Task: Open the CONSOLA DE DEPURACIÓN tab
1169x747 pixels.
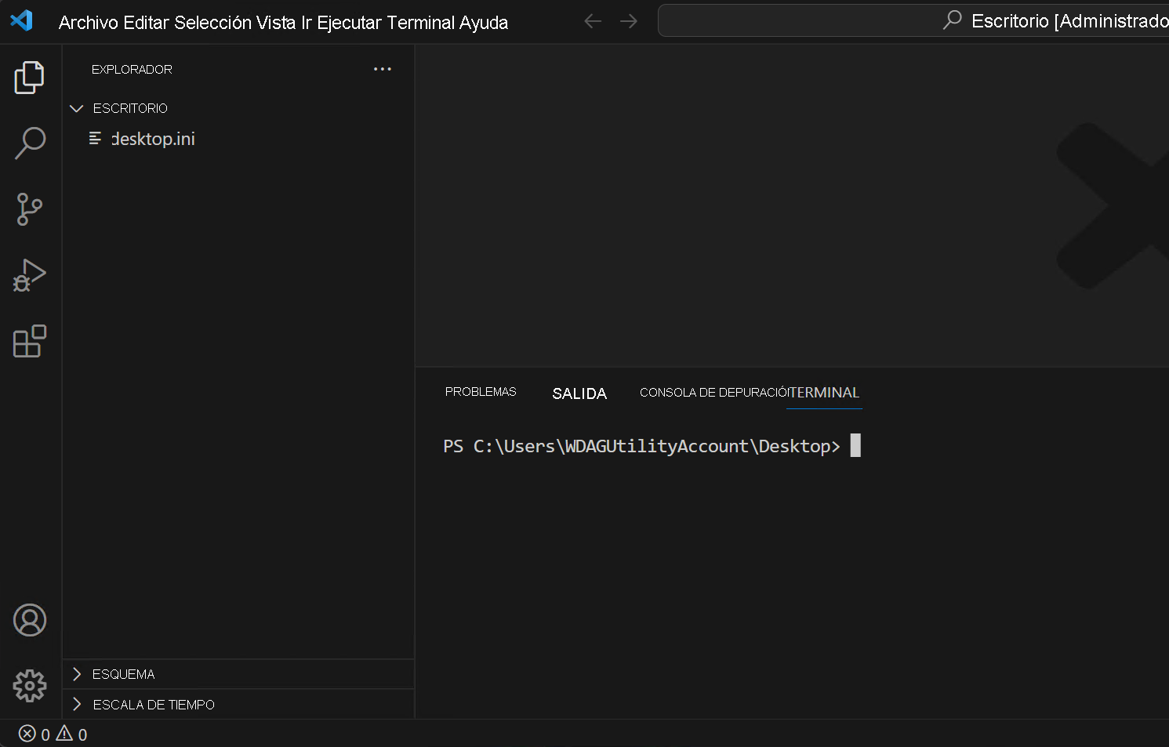Action: pos(712,392)
